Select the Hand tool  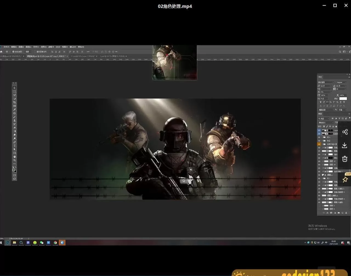15,157
